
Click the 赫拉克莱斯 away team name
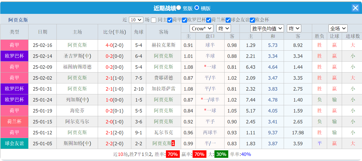point(163,45)
